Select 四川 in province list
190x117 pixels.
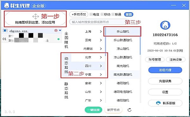(x=88, y=66)
